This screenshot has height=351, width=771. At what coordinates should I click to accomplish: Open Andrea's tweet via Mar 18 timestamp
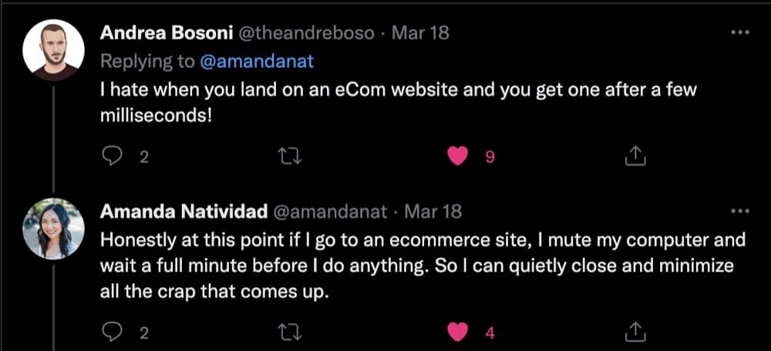pyautogui.click(x=420, y=33)
